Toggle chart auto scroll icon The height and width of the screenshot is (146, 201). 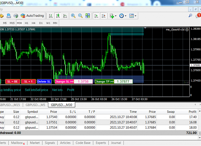96,16
